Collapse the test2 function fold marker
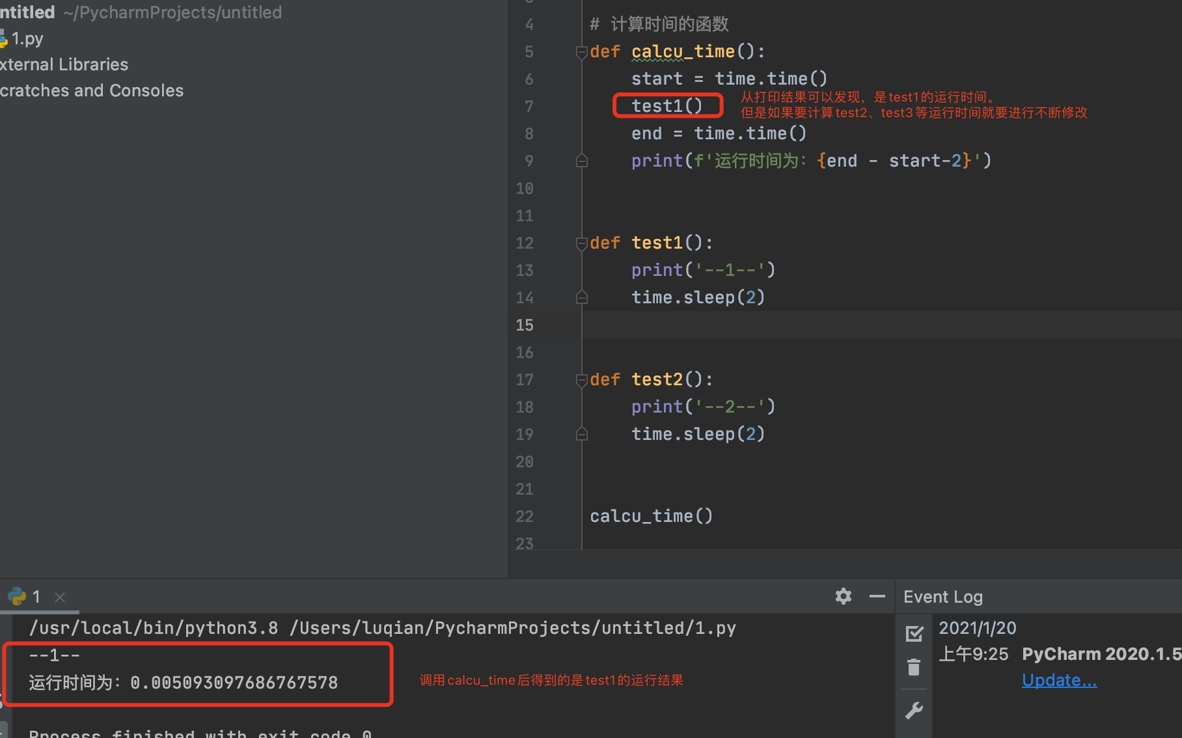Image resolution: width=1182 pixels, height=738 pixels. click(582, 380)
